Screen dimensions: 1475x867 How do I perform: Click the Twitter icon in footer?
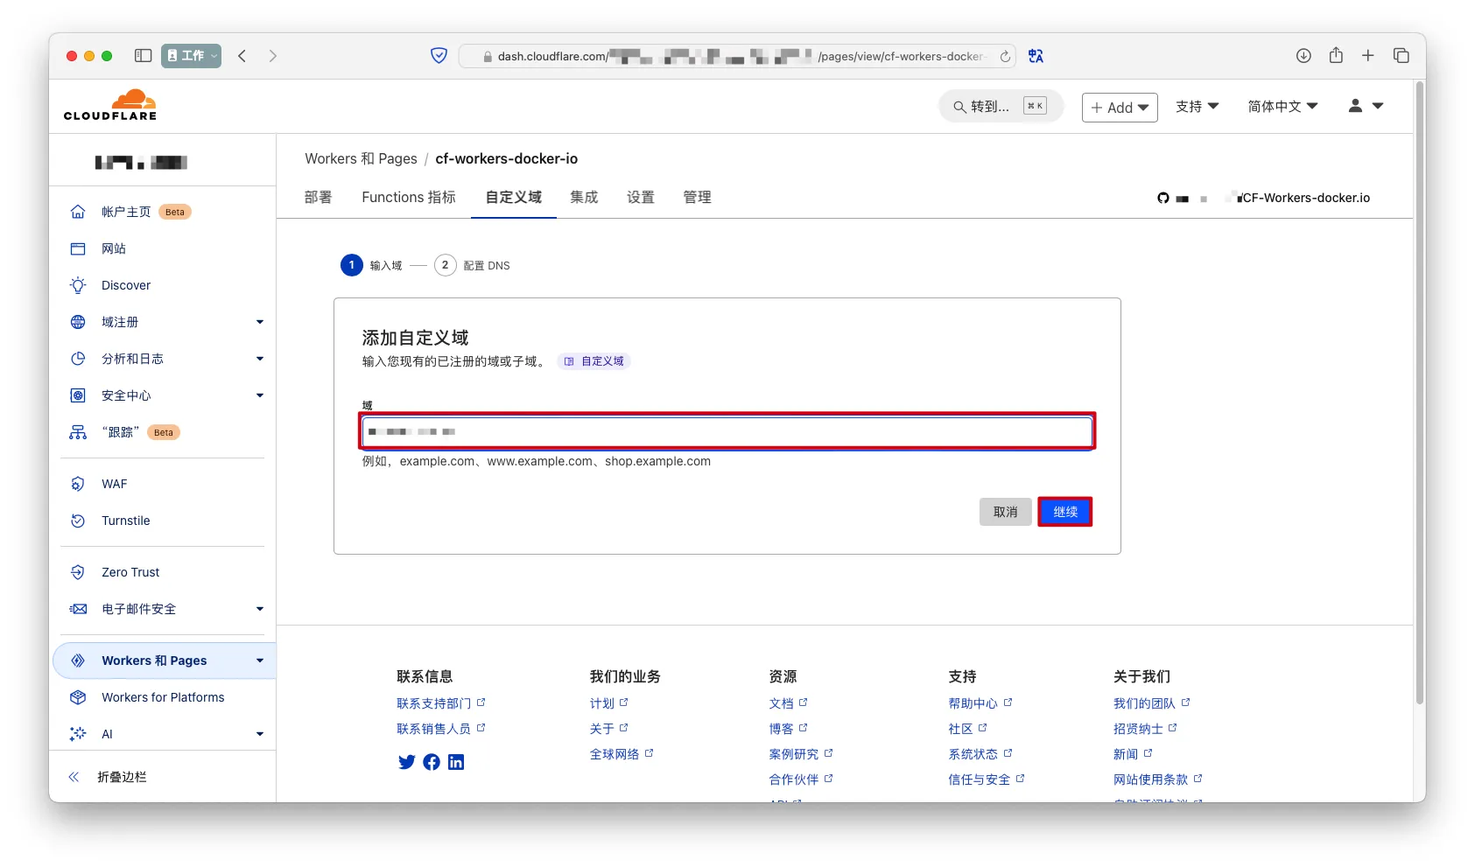(x=407, y=762)
